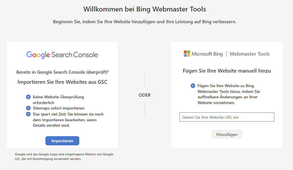Select the colorful Microsoft squares icon
This screenshot has width=293, height=170.
click(x=187, y=54)
